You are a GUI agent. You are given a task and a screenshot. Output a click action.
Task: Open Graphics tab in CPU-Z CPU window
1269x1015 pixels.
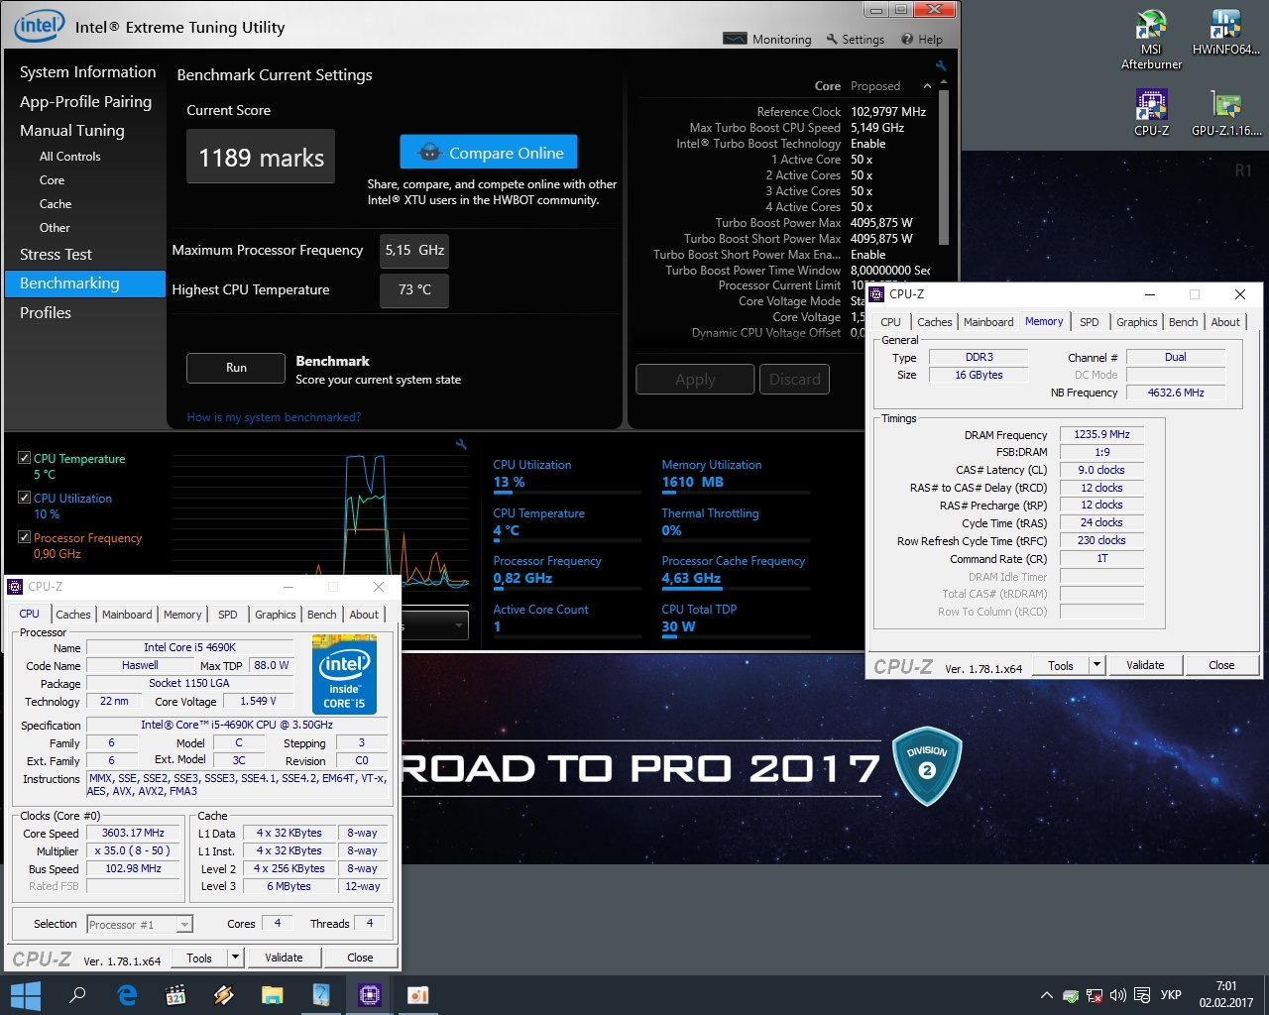pos(275,615)
